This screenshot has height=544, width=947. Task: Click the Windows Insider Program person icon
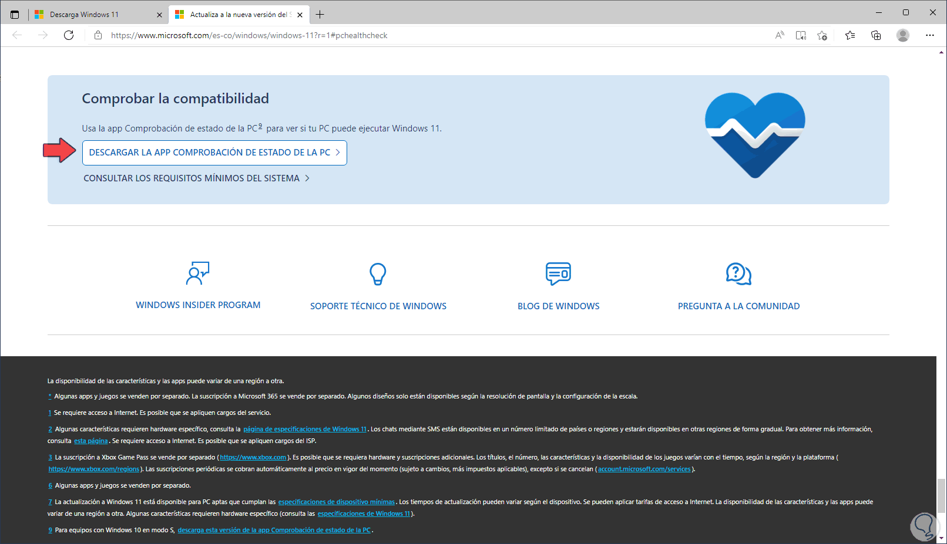(x=198, y=273)
